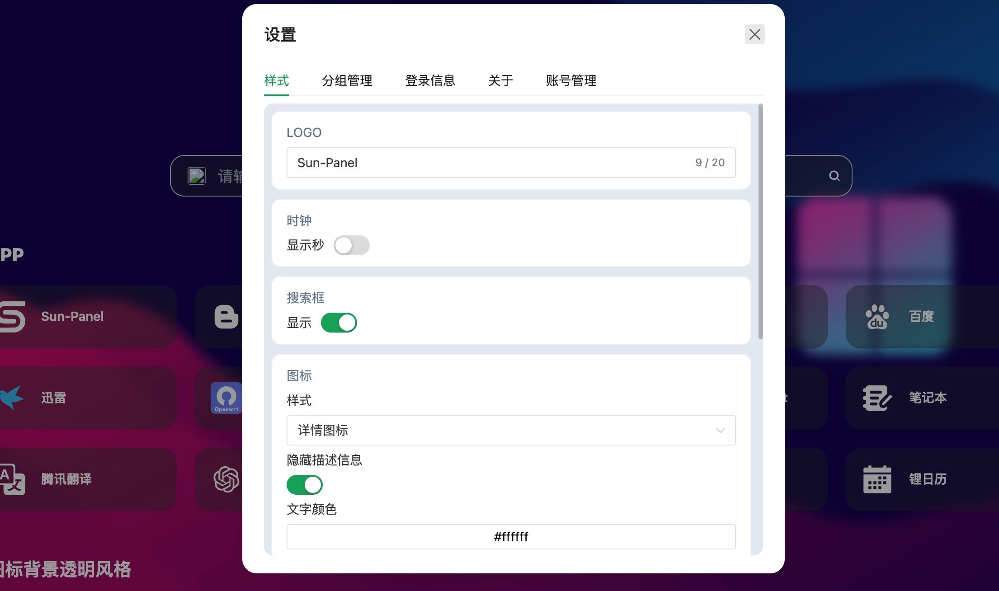
Task: Disable the 隐藏描述信息 toggle
Action: (x=305, y=485)
